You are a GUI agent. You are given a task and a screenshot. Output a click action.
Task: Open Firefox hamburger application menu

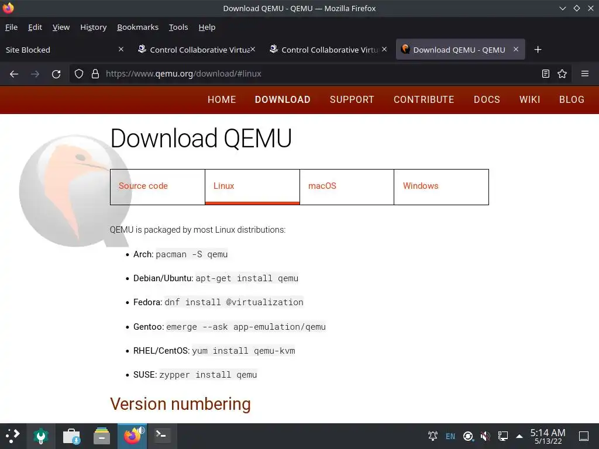(x=585, y=74)
